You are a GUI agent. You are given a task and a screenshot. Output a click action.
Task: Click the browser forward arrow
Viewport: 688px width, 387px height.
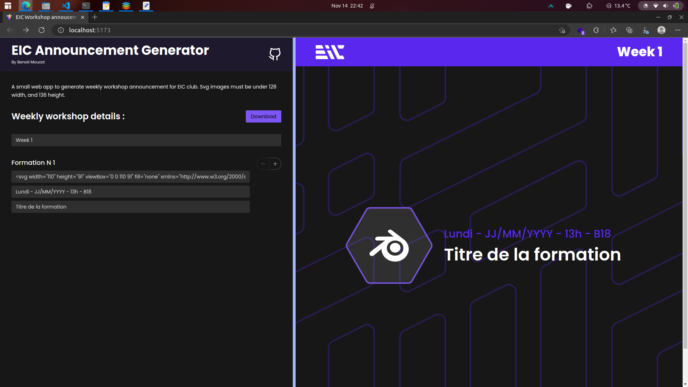[26, 30]
